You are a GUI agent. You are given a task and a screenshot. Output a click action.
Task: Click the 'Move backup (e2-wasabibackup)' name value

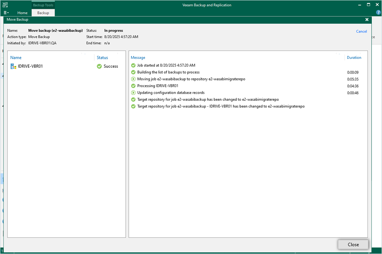[56, 30]
